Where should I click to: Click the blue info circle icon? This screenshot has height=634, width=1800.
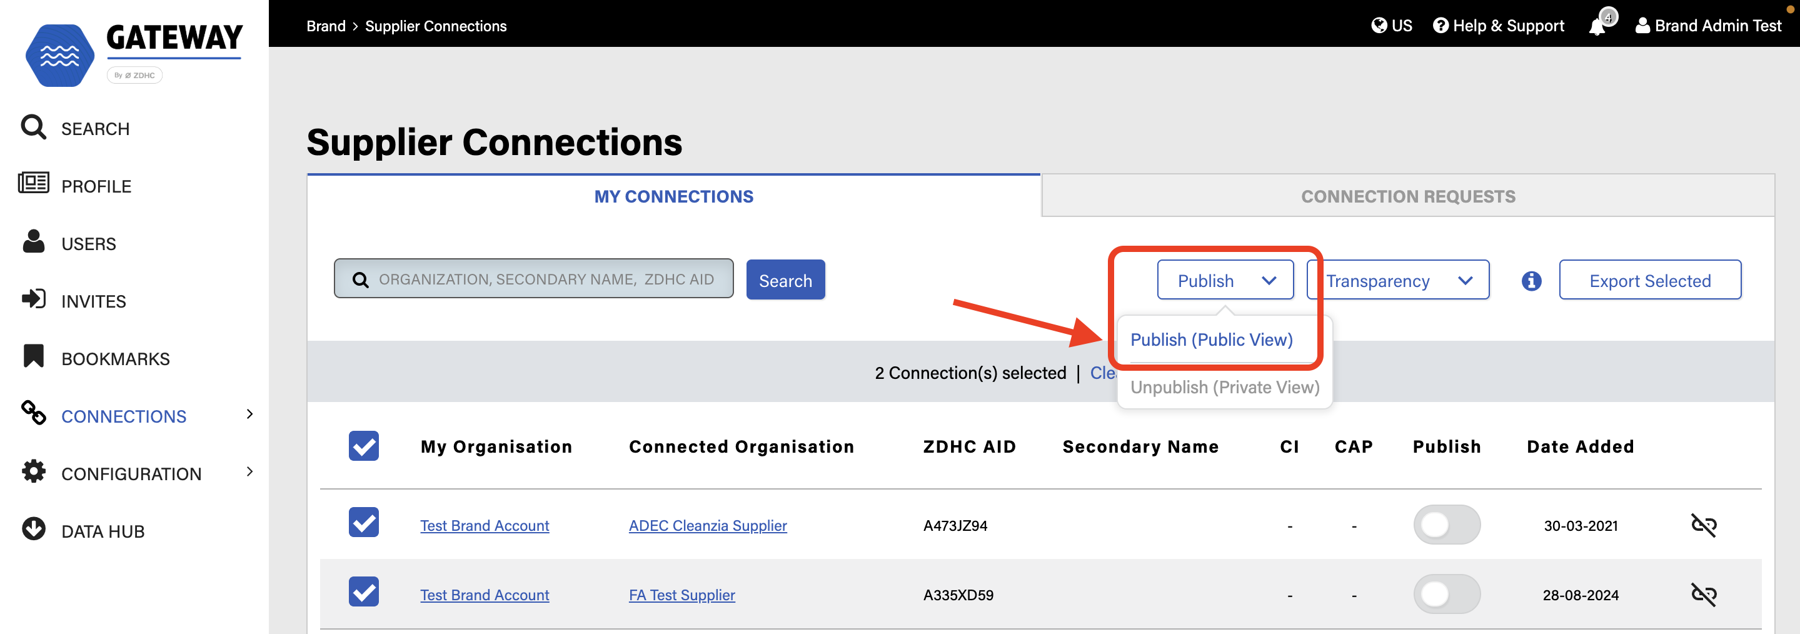coord(1531,281)
